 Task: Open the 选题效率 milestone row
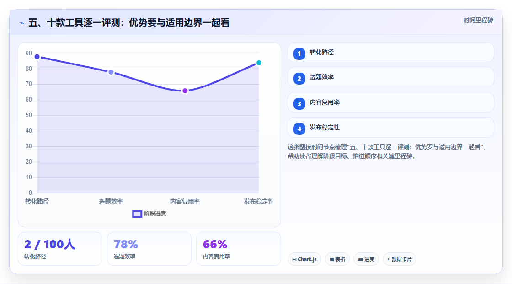(x=390, y=77)
